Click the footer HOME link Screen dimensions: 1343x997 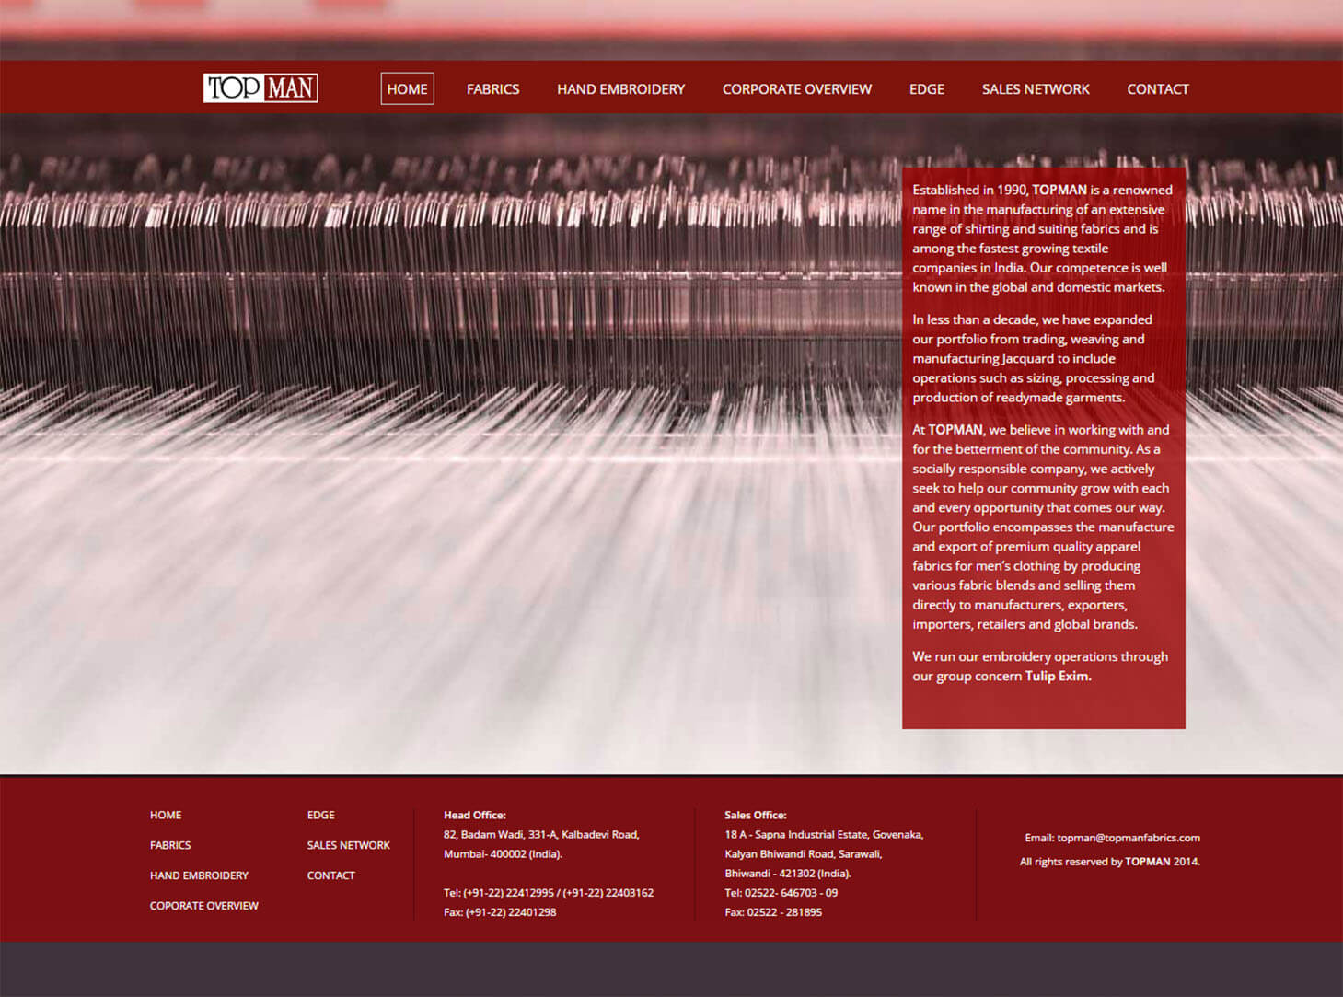point(166,815)
